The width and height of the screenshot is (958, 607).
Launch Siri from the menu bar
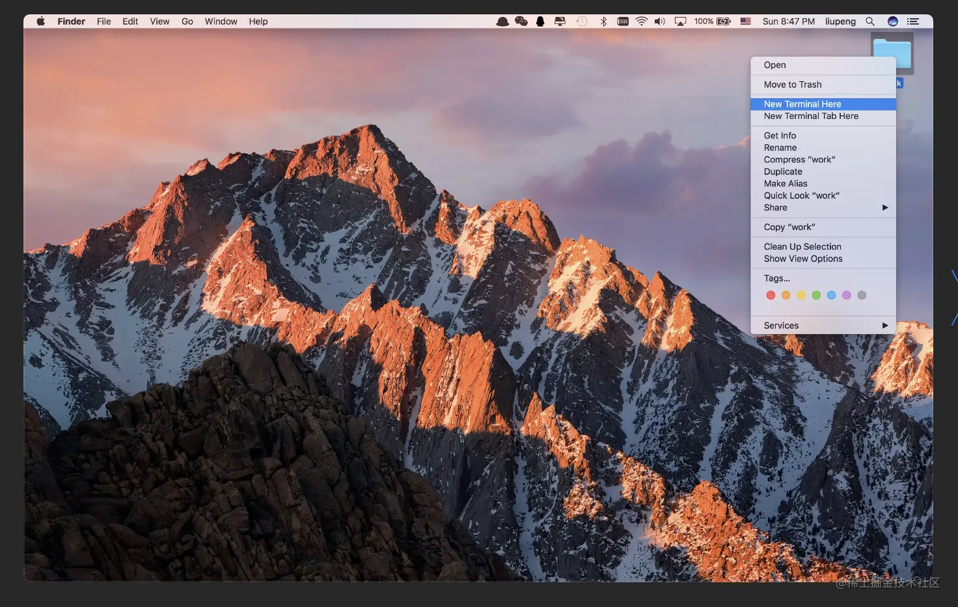[893, 21]
